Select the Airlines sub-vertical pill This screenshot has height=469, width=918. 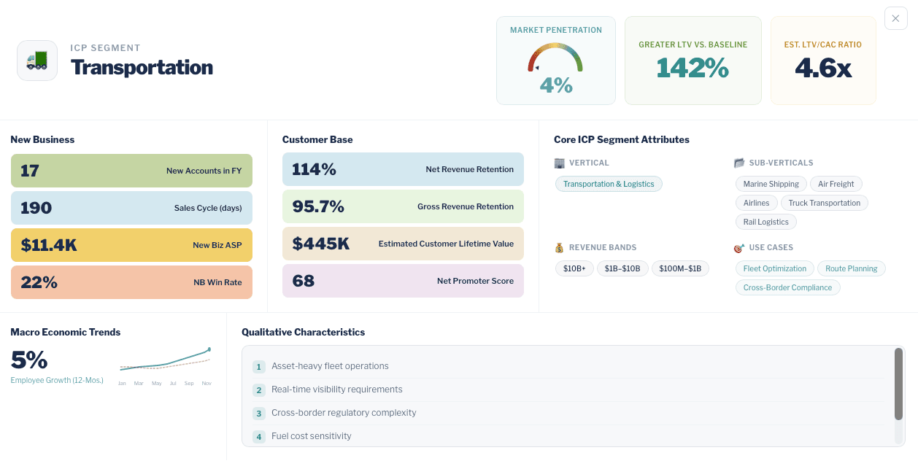pyautogui.click(x=756, y=203)
